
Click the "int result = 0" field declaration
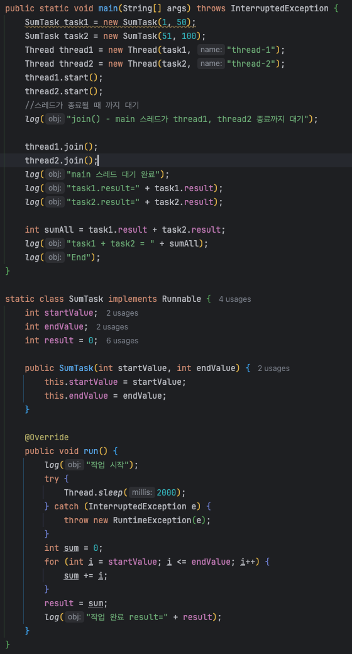(62, 340)
